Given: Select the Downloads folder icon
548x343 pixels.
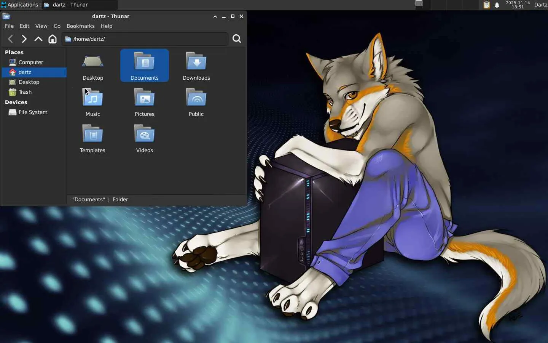Looking at the screenshot, I should click(x=196, y=61).
